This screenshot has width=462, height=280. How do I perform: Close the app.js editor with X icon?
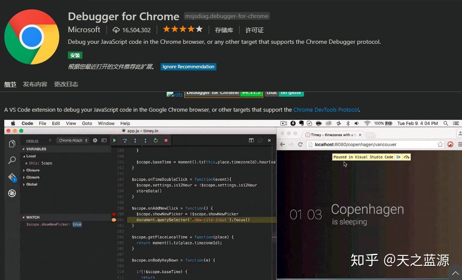click(x=269, y=140)
